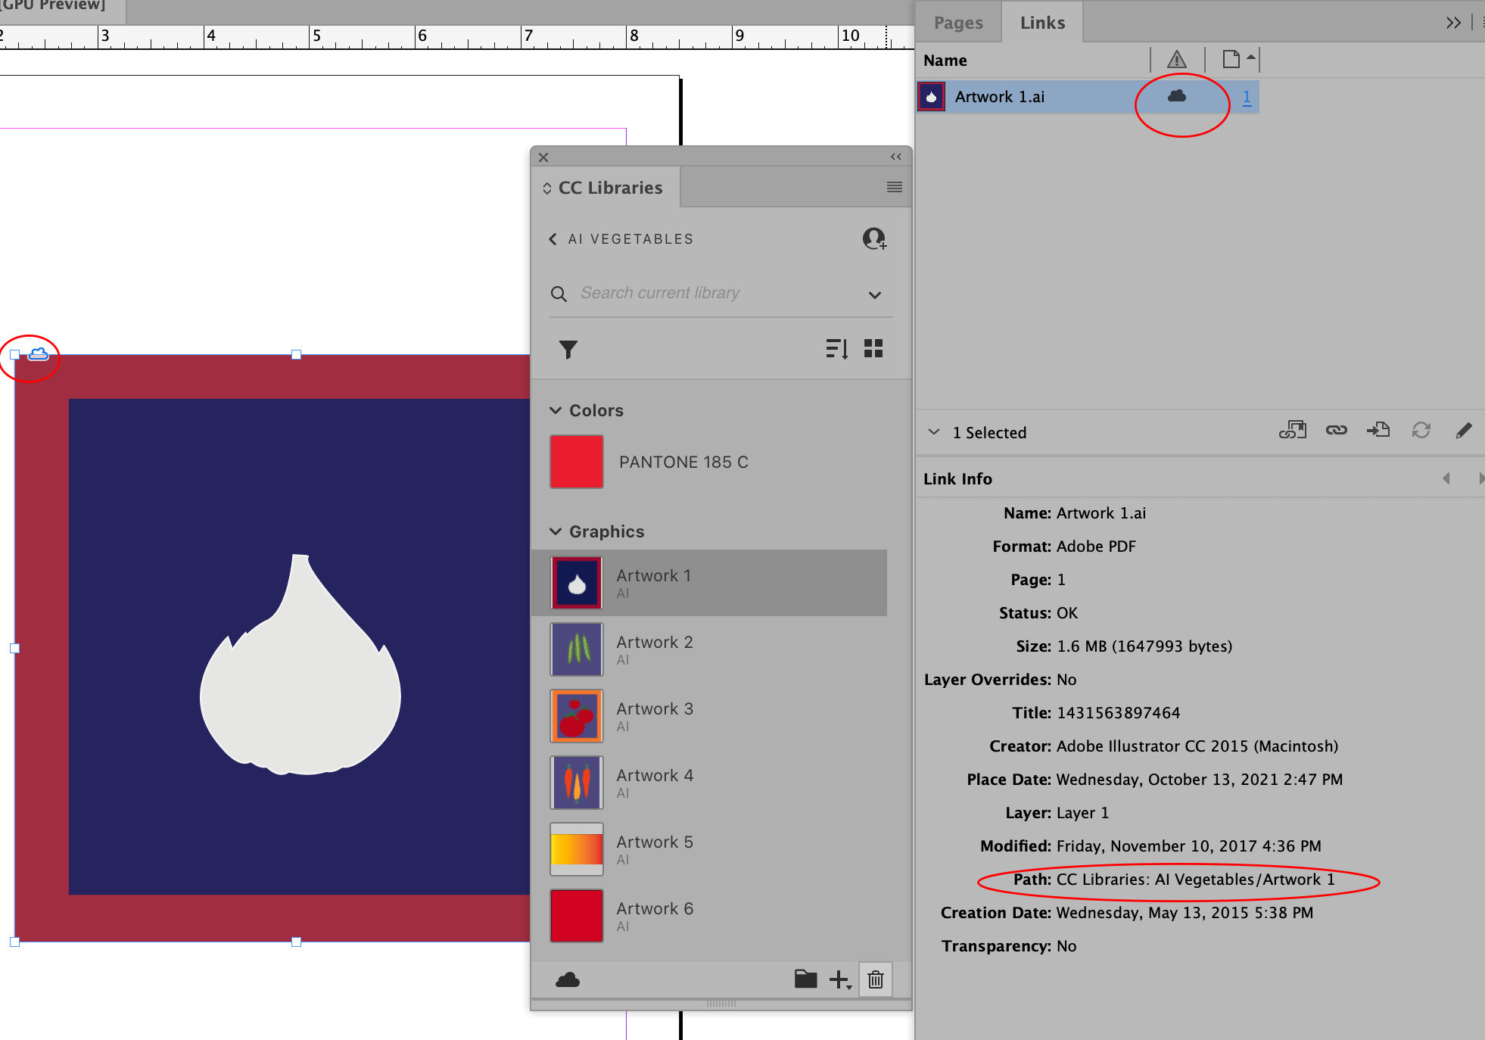Click the Edit Original pencil icon

coord(1465,430)
